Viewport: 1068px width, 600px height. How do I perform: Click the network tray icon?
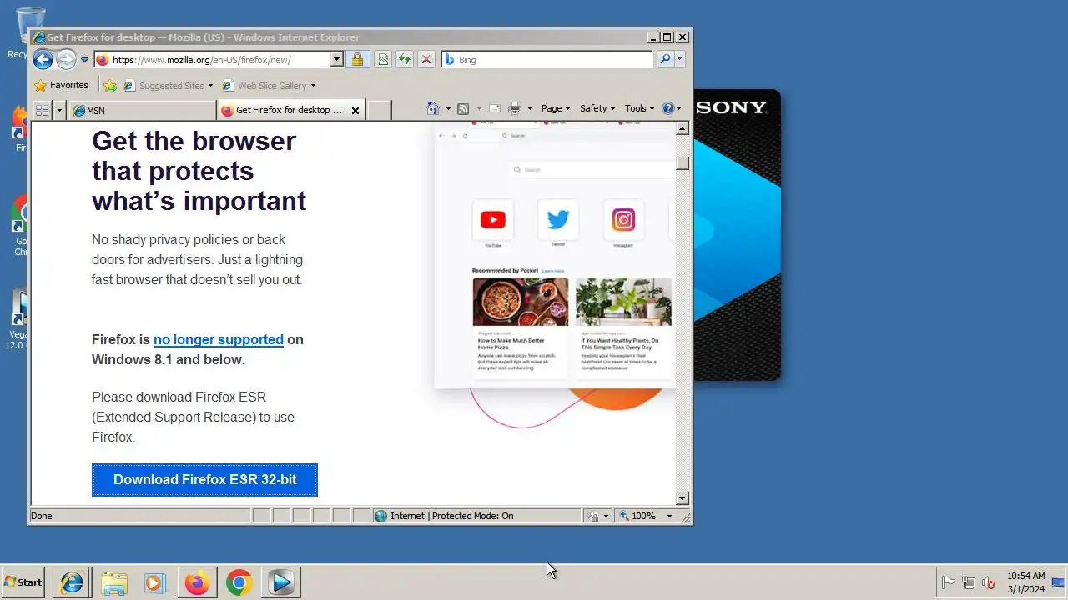pyautogui.click(x=969, y=582)
